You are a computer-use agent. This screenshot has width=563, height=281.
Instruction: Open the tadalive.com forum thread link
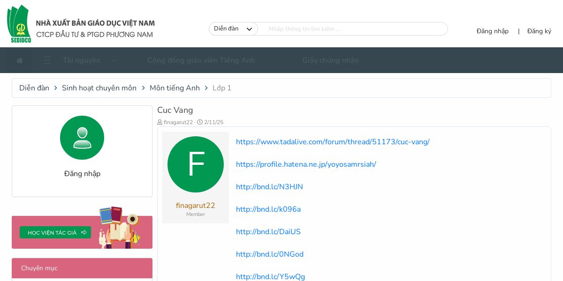coord(333,142)
